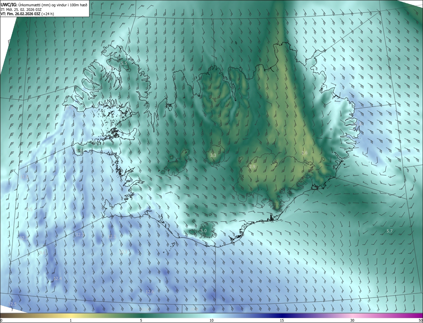The image size is (423, 323).
Task: Click the 15 tick label on the color scale
Action: (x=282, y=320)
